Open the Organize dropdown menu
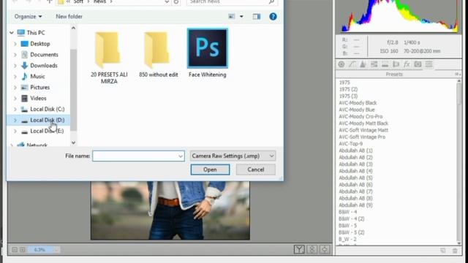Image resolution: width=468 pixels, height=263 pixels. pos(28,16)
